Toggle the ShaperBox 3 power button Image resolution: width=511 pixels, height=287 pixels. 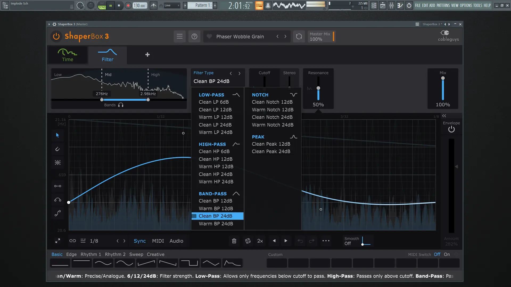tap(56, 36)
